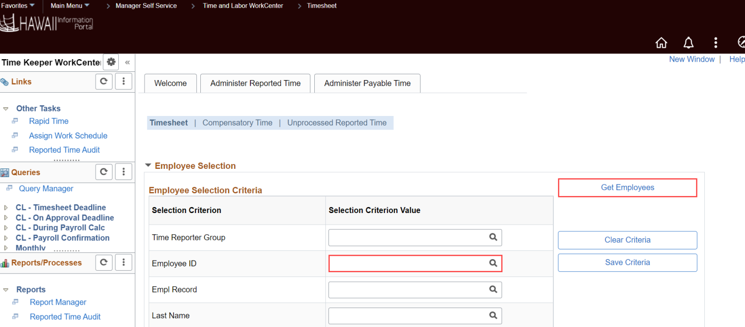Screen dimensions: 745x327
Task: Open the Employee ID lookup magnifier
Action: [x=493, y=263]
